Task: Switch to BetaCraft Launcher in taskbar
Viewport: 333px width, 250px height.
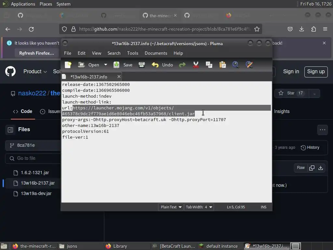Action: [174, 246]
